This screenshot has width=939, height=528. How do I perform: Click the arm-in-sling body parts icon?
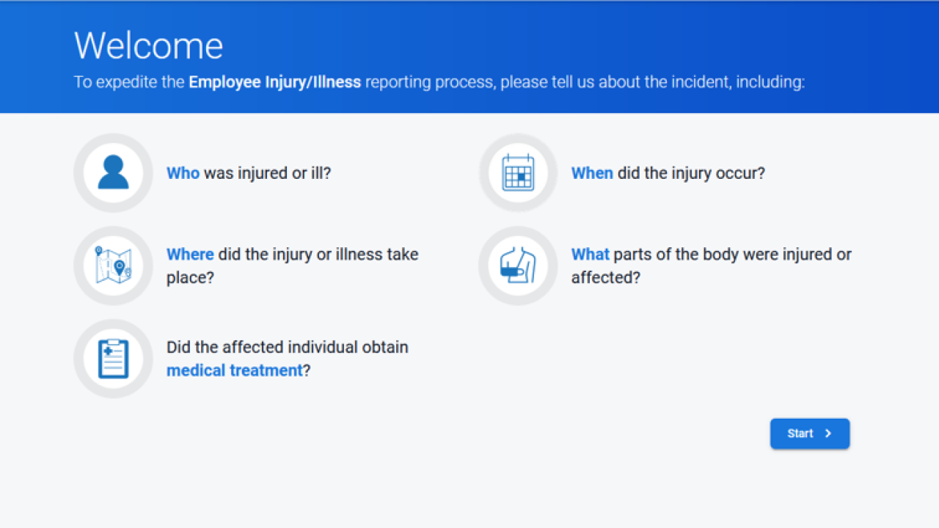(x=518, y=265)
